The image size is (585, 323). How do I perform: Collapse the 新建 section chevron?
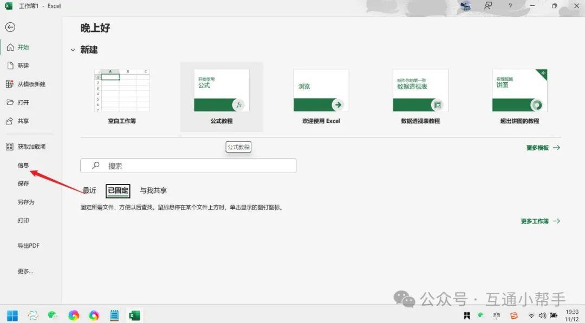(73, 50)
